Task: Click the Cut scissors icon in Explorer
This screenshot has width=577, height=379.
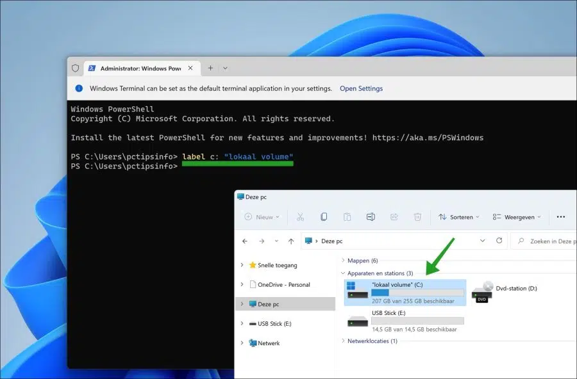Action: pos(300,217)
